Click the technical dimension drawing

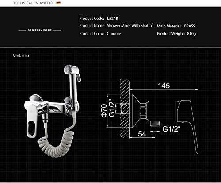(x=150, y=117)
